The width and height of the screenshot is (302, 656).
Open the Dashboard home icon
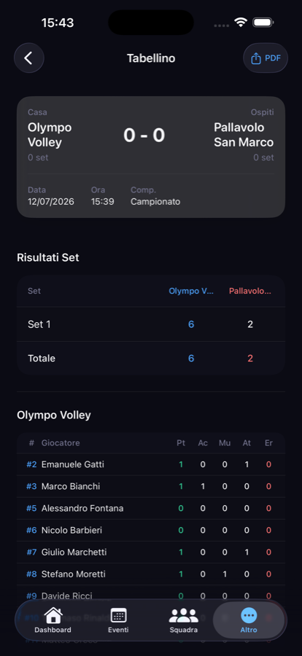(x=53, y=616)
